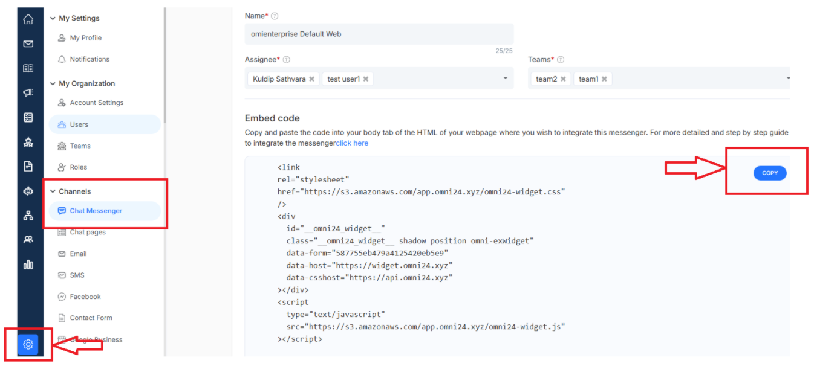
Task: Click the Name input field
Action: 379,34
